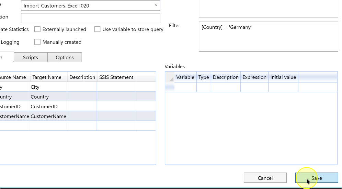Click the SSIS Statement column header
Image resolution: width=342 pixels, height=189 pixels.
point(116,77)
